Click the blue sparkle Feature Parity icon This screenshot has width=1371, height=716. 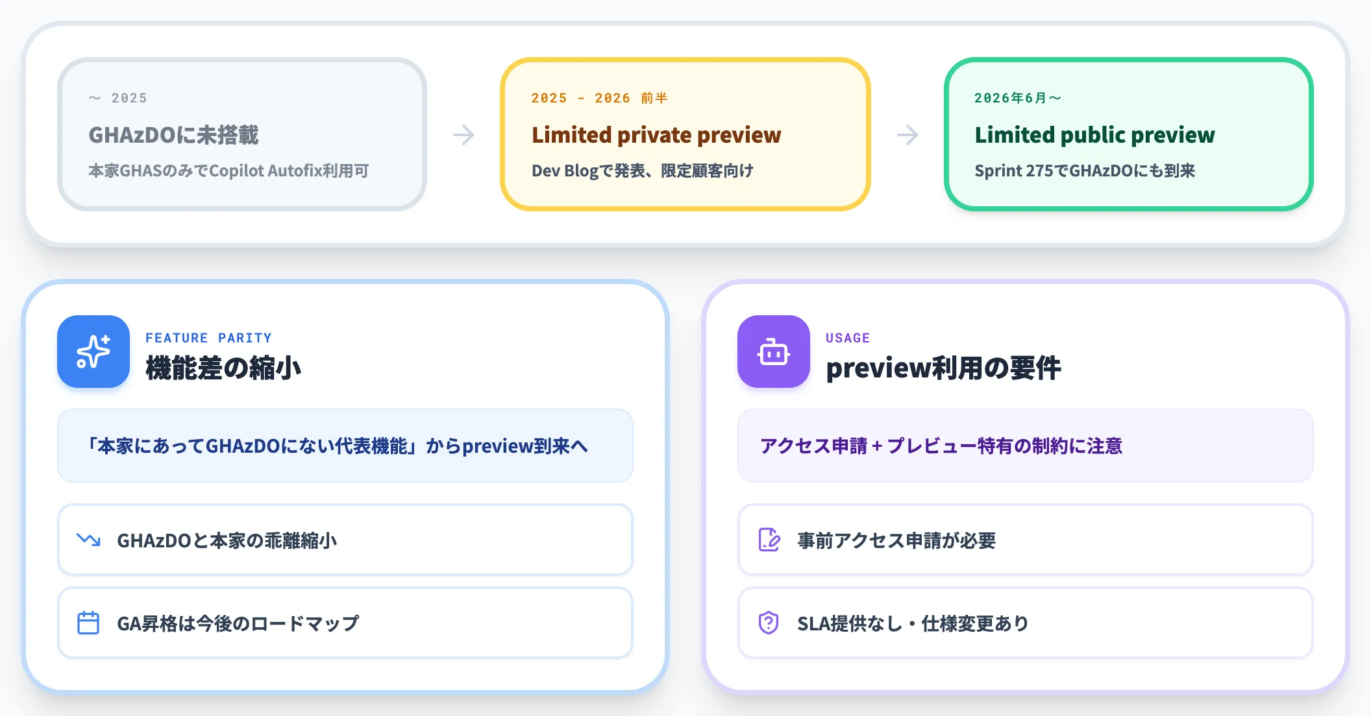click(93, 352)
